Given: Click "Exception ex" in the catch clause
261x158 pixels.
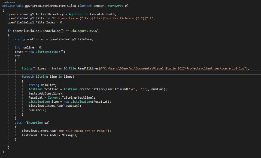Looking at the screenshot, I should 37,123.
